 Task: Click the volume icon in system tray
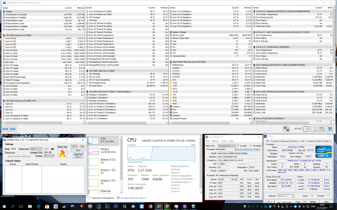304,206
